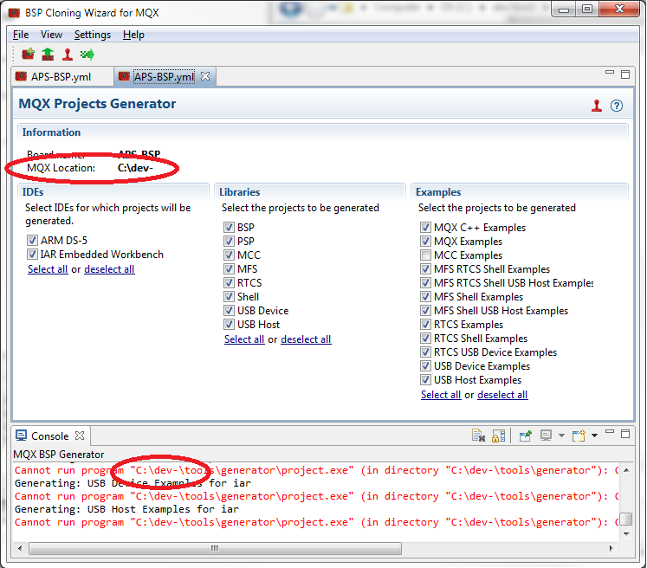
Task: Click Open Console icon
Action: pos(579,436)
